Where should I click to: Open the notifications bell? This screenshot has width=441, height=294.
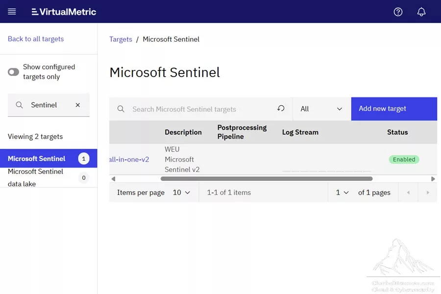pyautogui.click(x=421, y=12)
